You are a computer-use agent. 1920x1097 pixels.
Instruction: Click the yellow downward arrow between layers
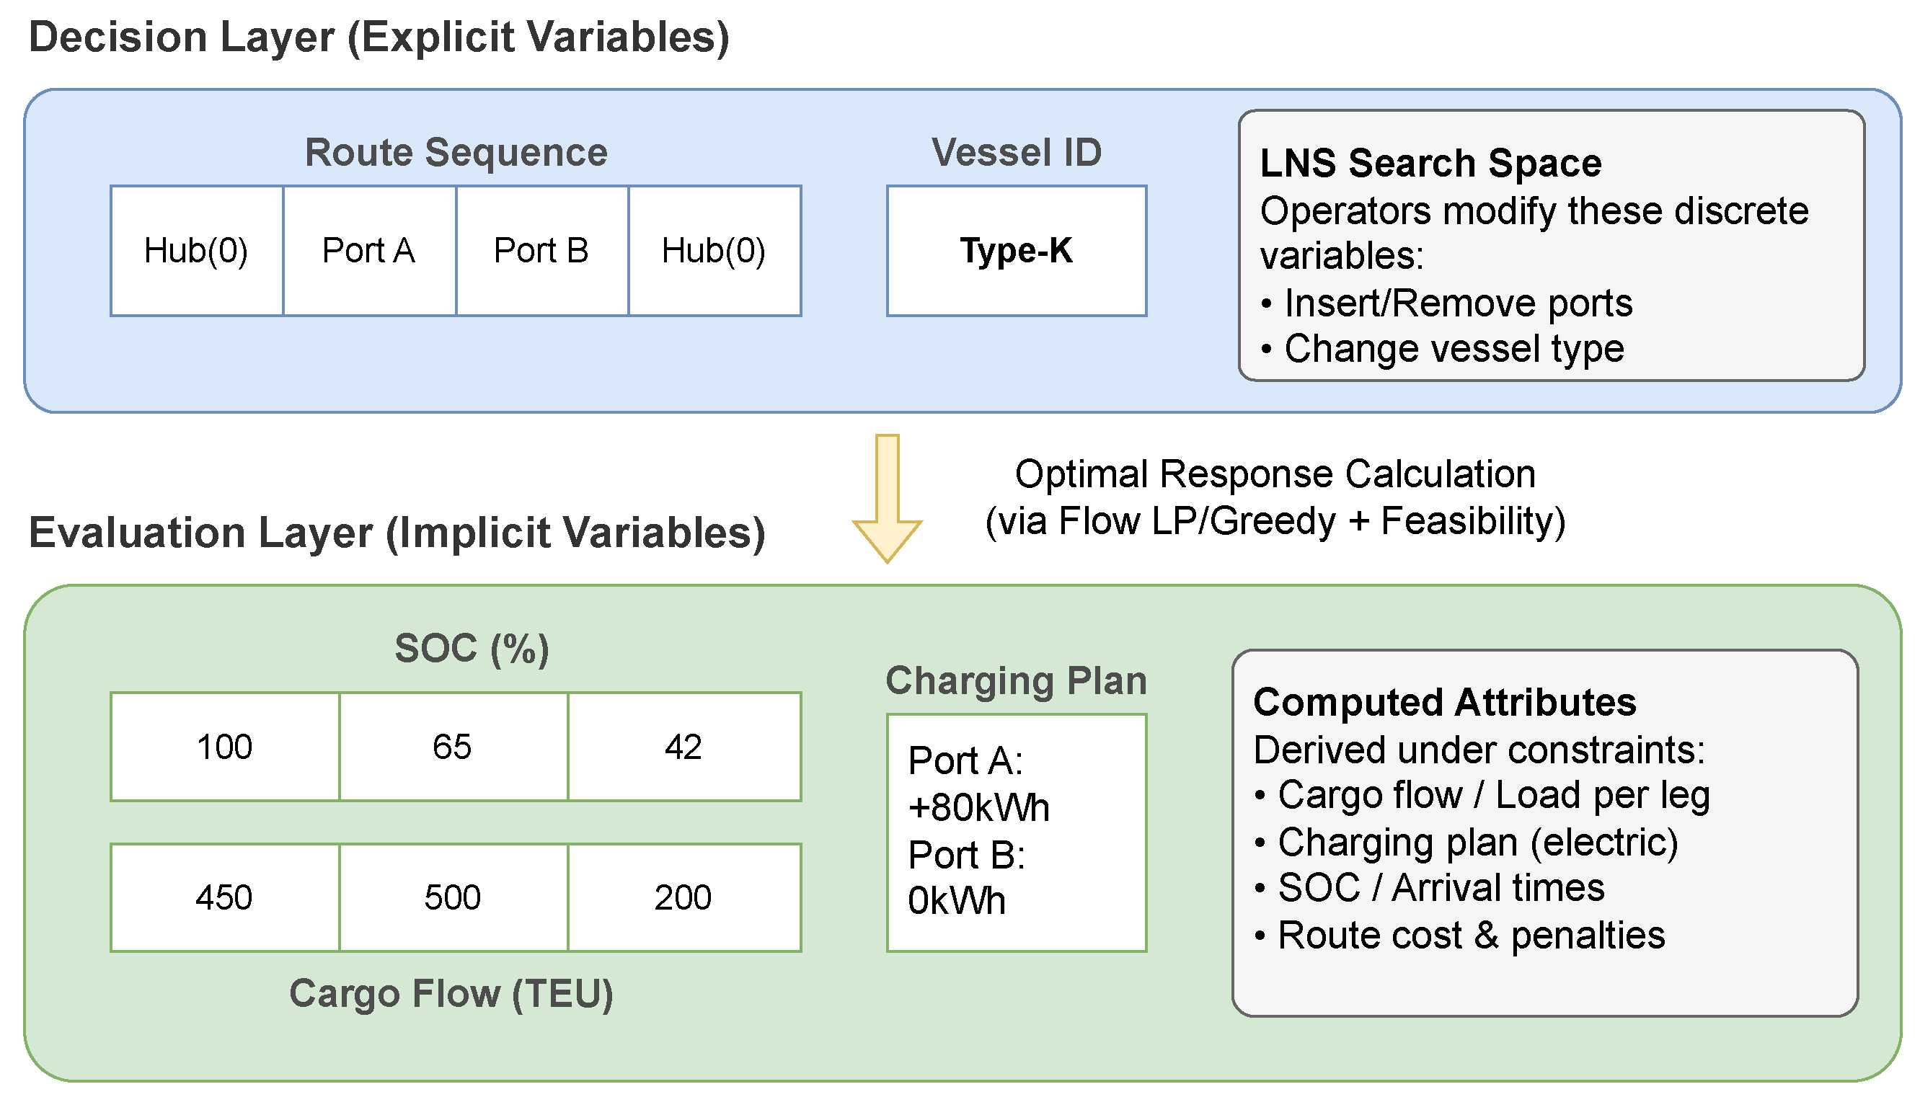click(x=888, y=499)
